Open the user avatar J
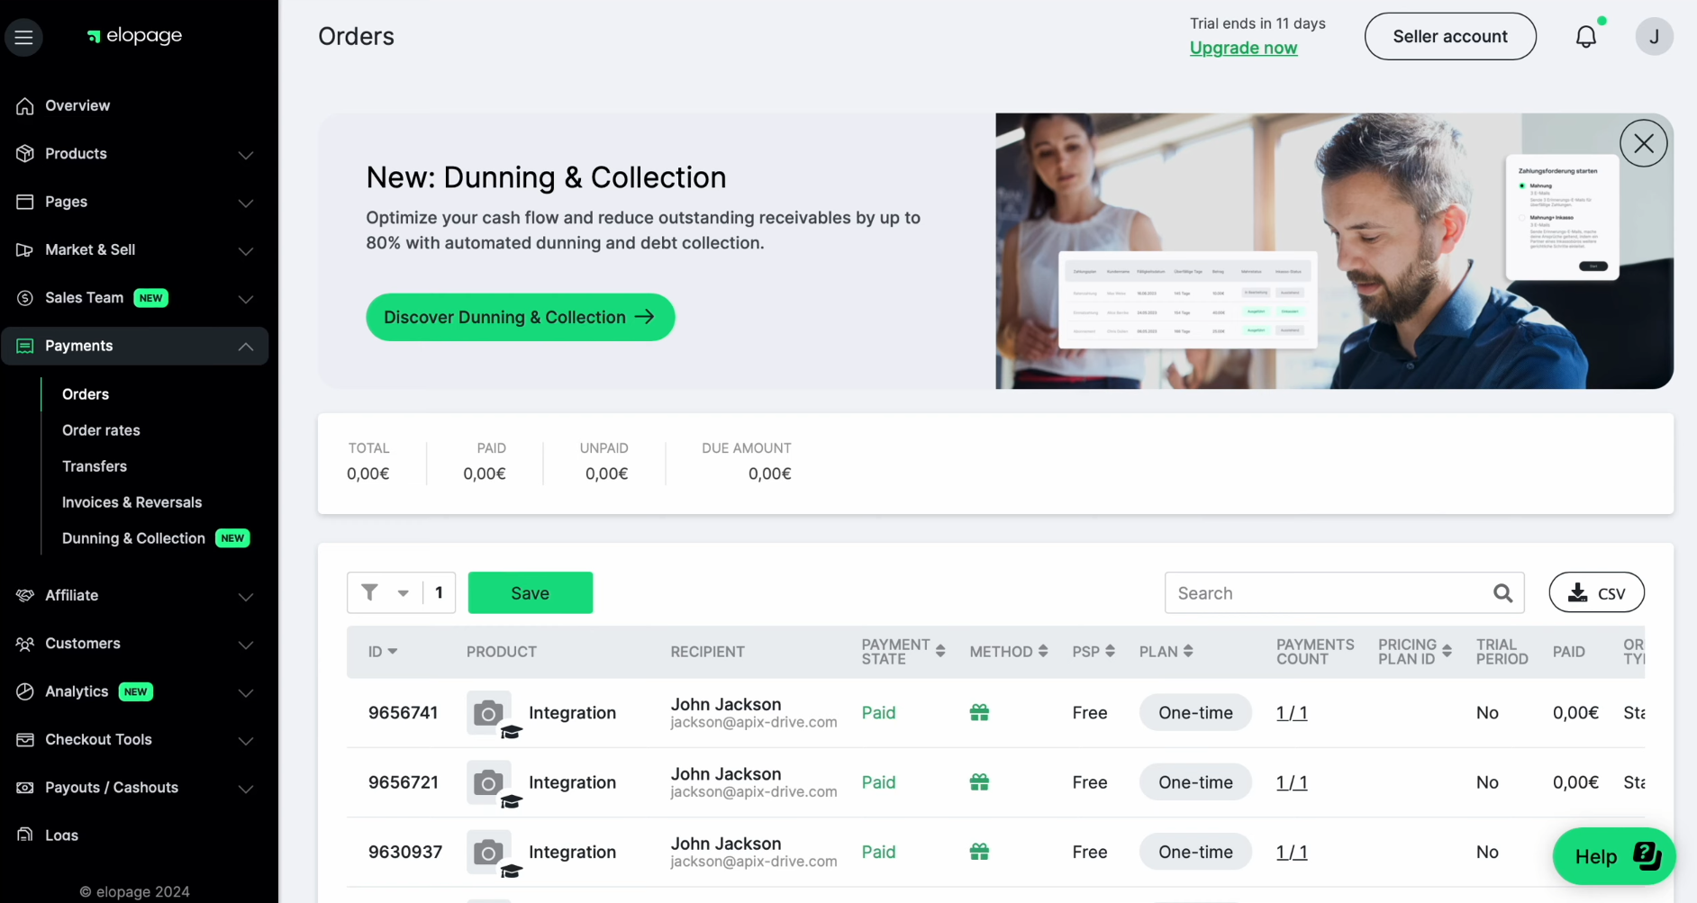 pyautogui.click(x=1654, y=36)
